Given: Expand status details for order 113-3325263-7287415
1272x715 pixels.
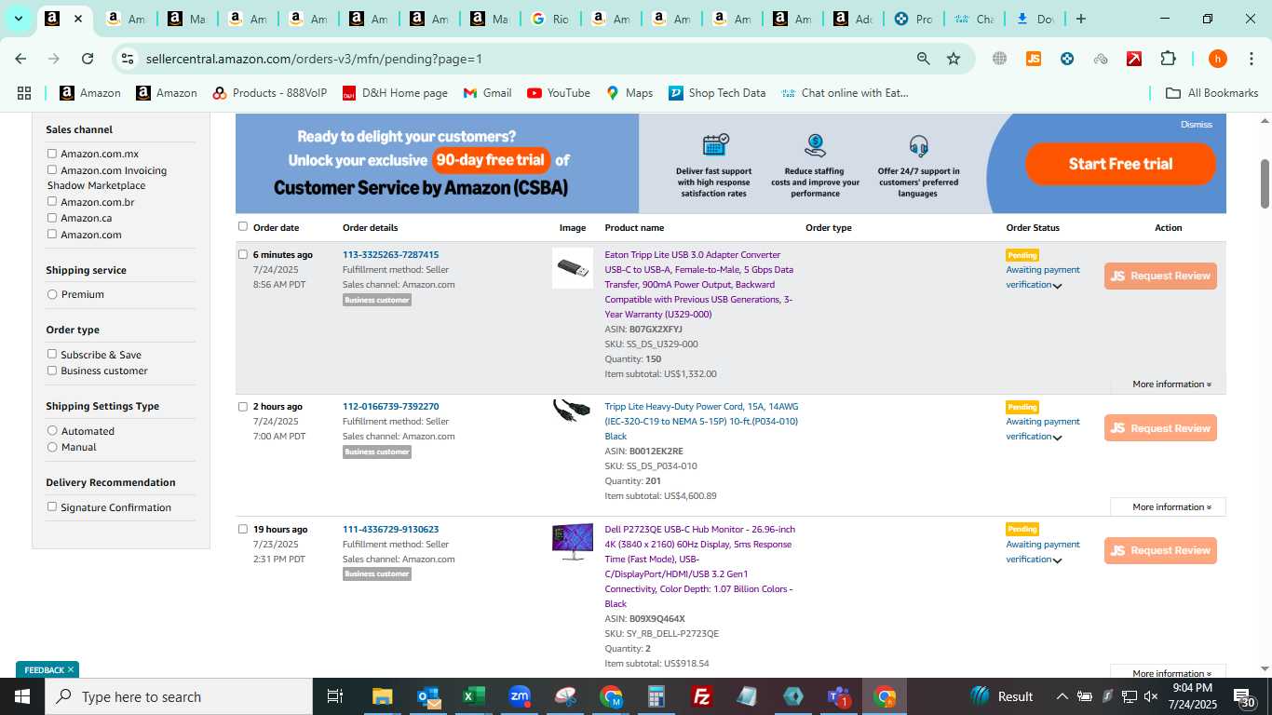Looking at the screenshot, I should (1057, 286).
